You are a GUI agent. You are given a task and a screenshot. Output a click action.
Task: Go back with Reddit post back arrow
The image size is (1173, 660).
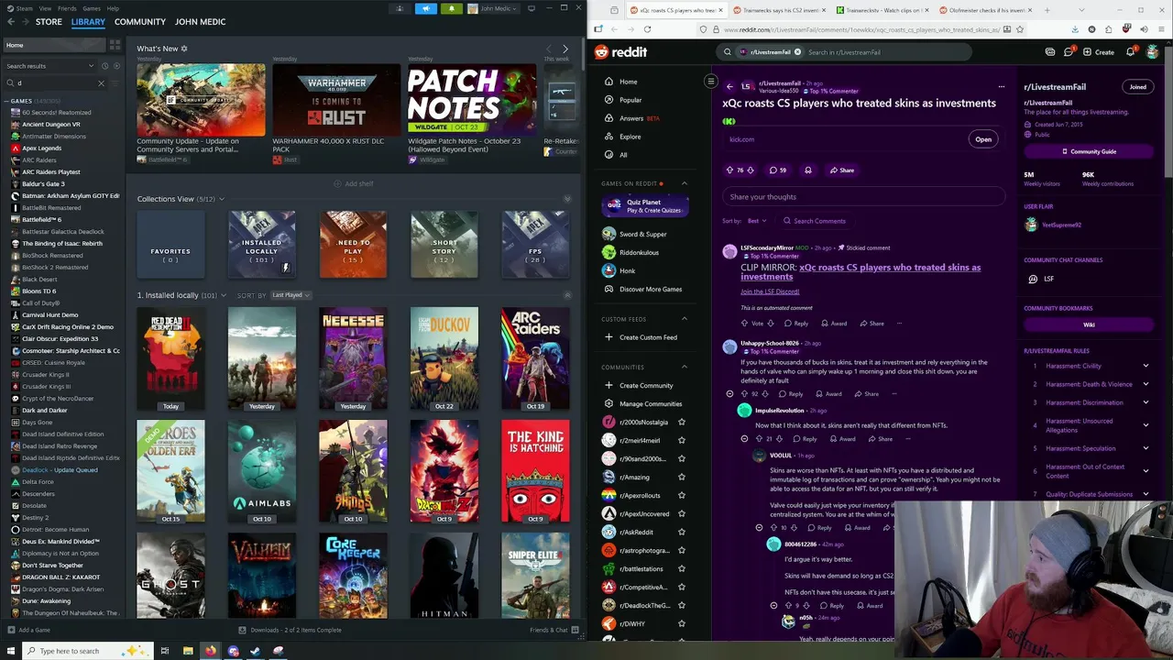tap(729, 87)
